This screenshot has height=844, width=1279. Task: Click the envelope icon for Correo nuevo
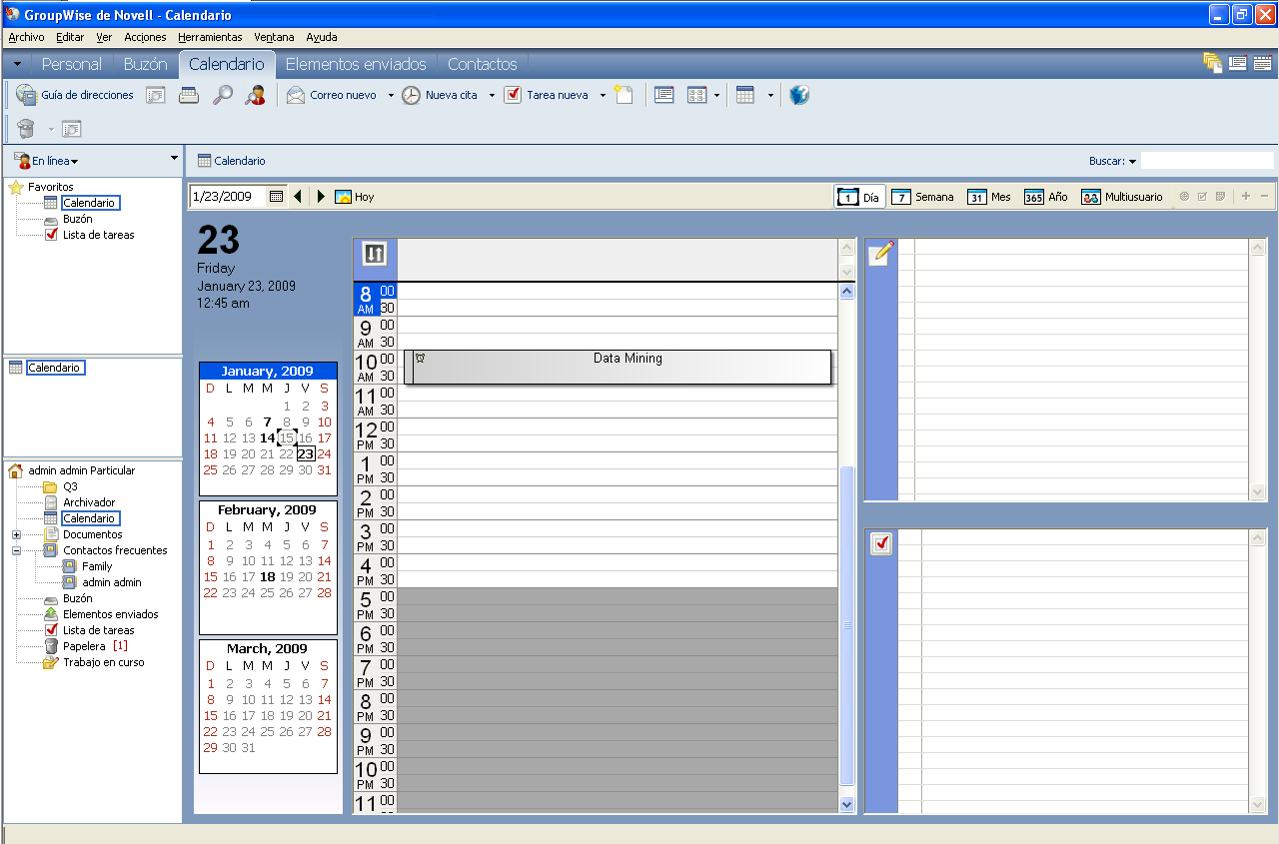[296, 96]
